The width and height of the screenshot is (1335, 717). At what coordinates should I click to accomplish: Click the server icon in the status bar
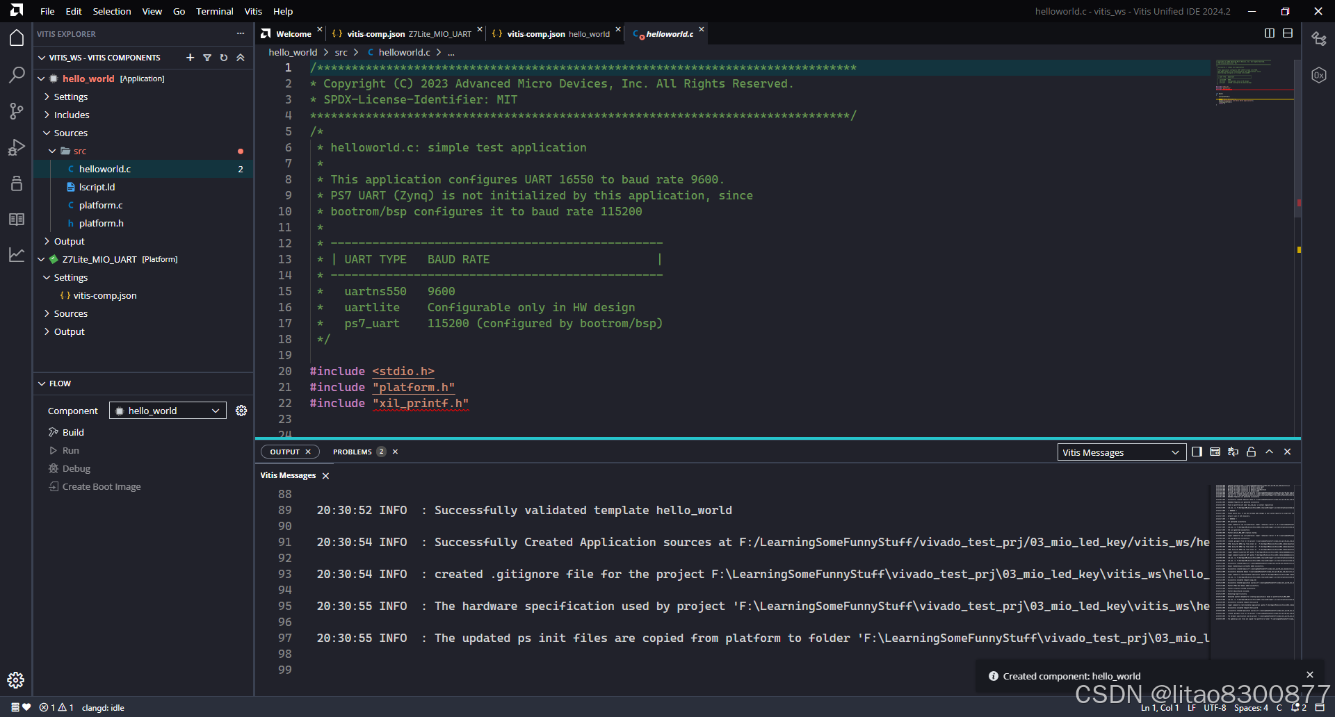[x=15, y=707]
